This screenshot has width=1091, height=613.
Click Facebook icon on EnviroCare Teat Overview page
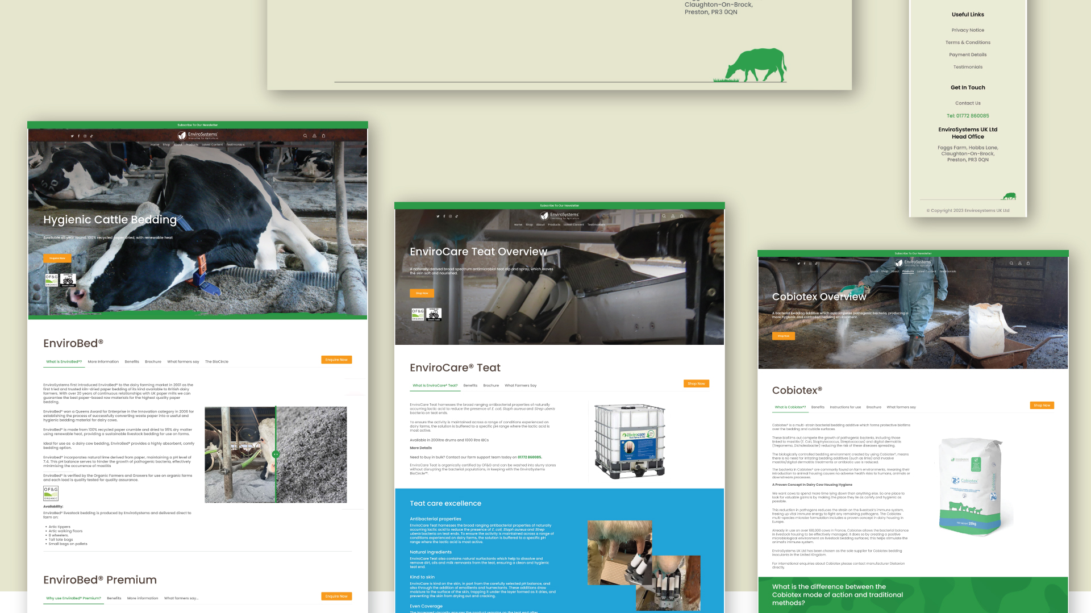coord(444,216)
